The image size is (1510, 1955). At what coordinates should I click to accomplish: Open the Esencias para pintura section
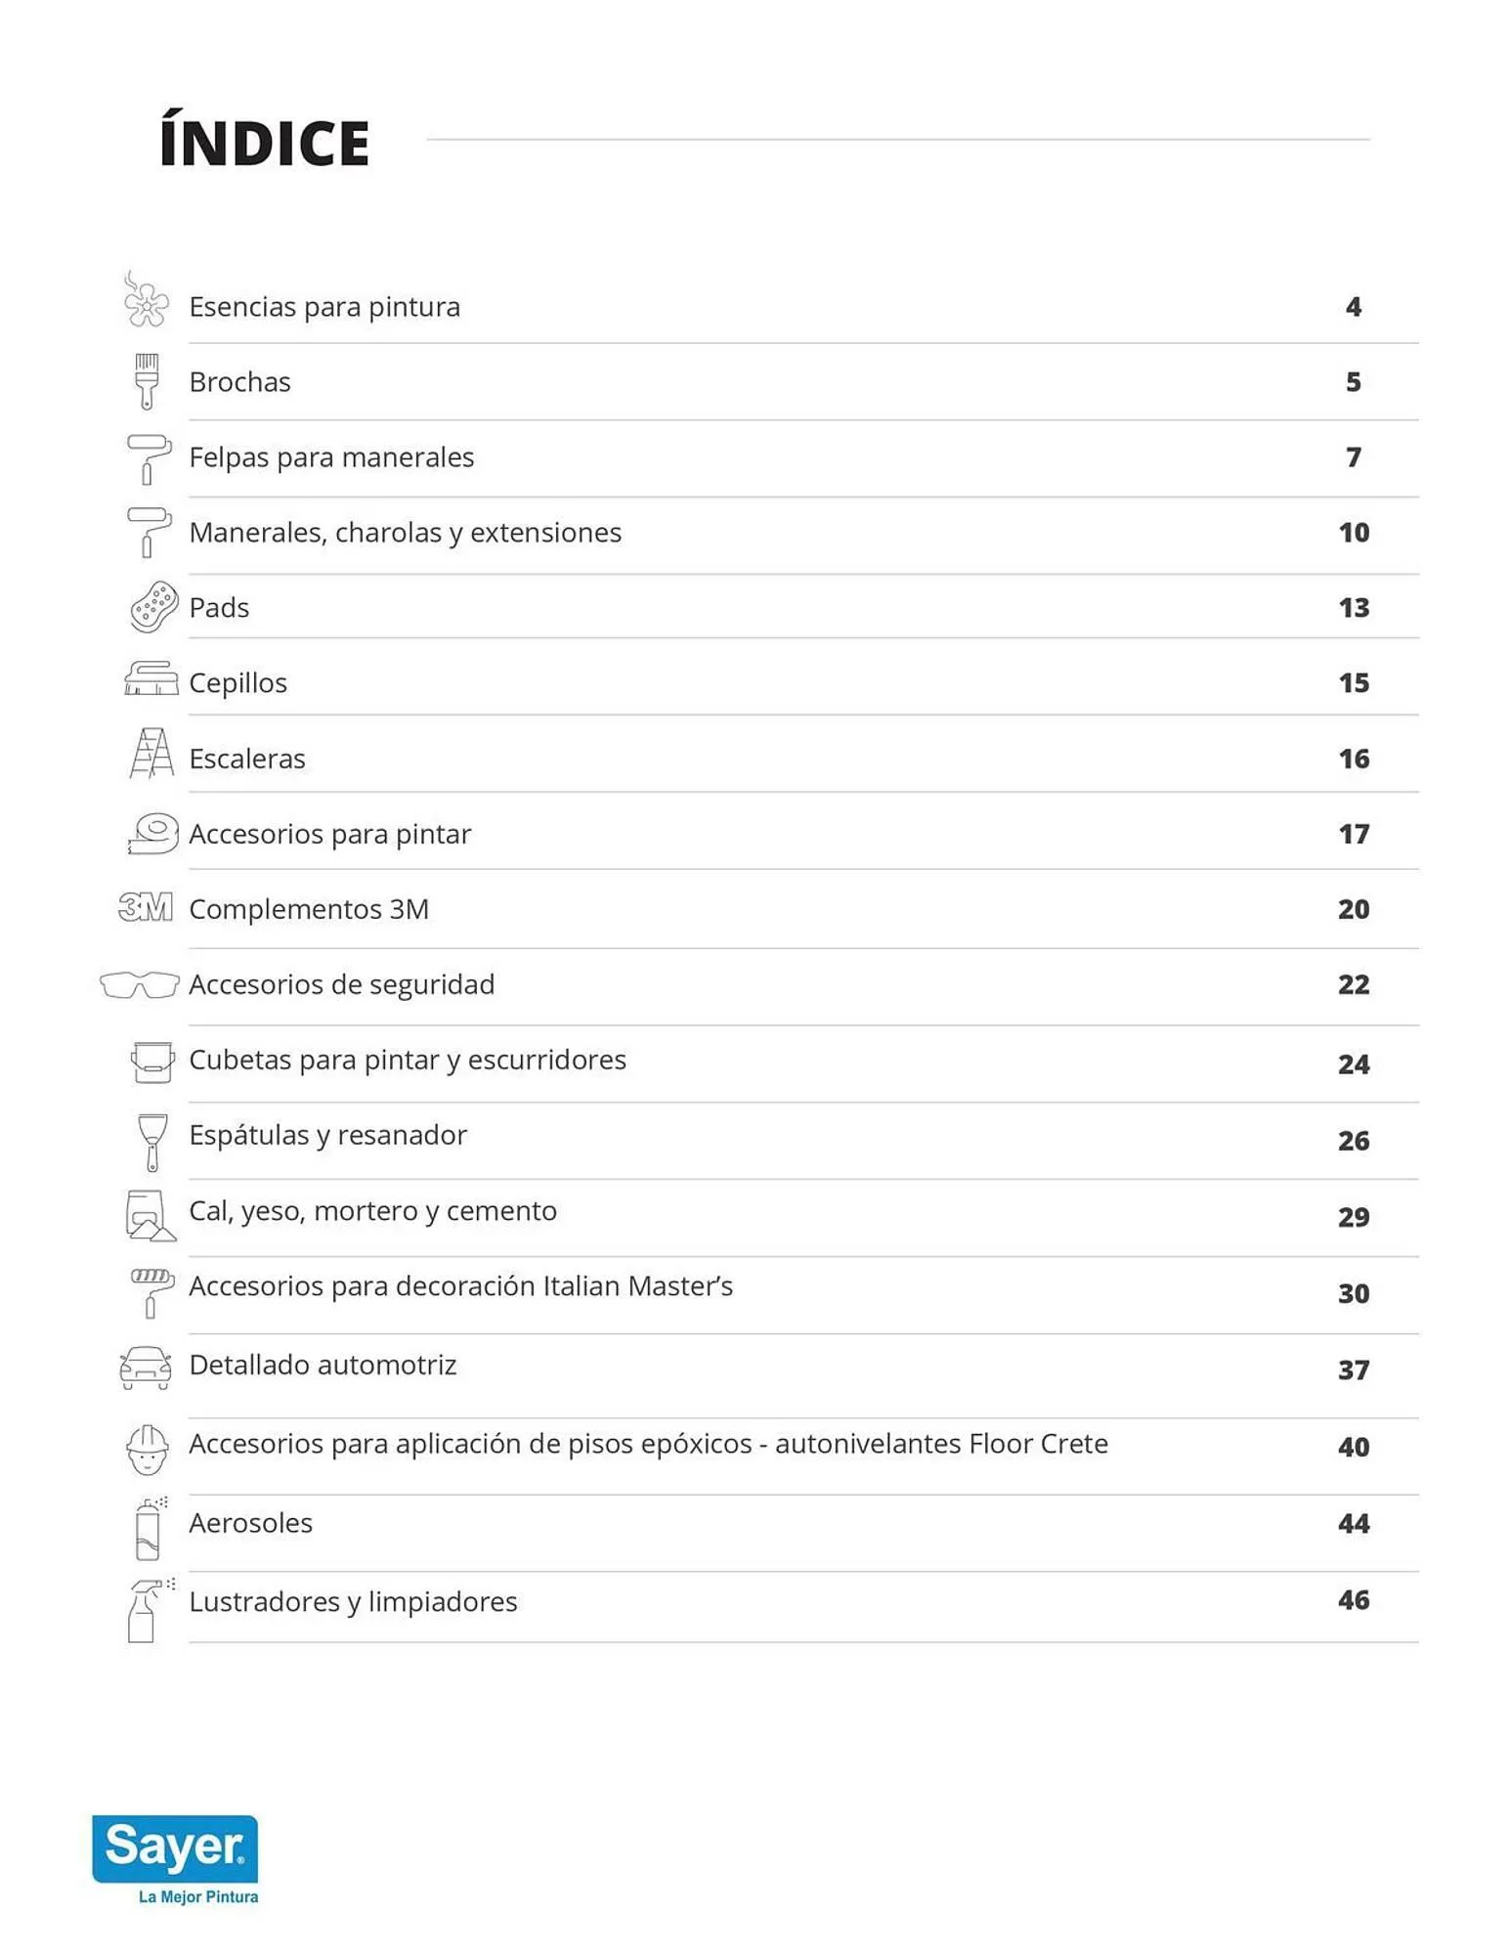tap(324, 307)
